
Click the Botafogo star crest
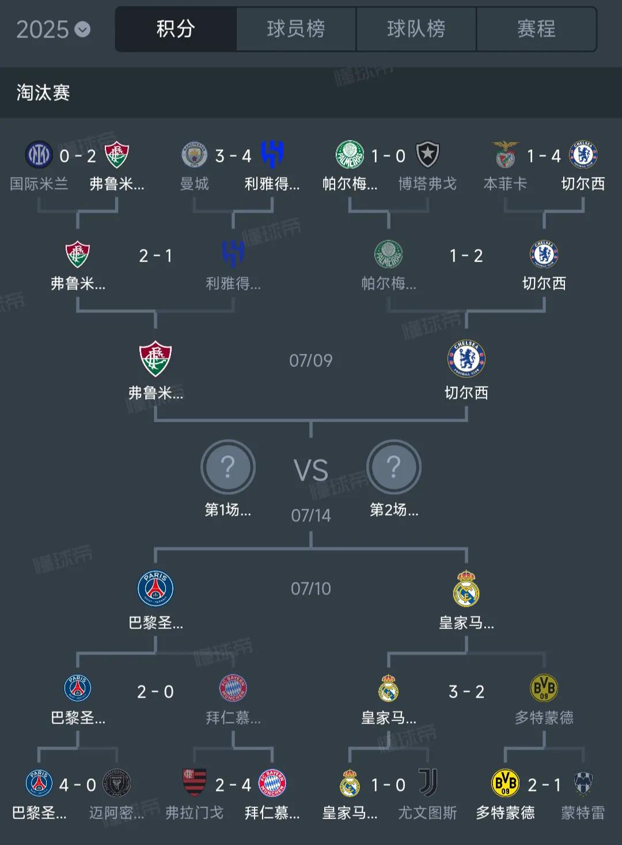(x=428, y=155)
